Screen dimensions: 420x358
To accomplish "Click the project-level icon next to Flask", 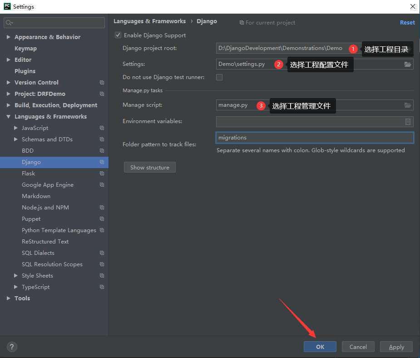I will coord(102,174).
